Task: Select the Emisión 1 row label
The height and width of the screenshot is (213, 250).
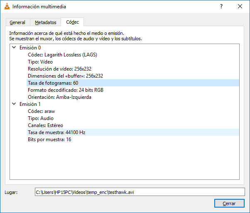Action: tap(30, 104)
